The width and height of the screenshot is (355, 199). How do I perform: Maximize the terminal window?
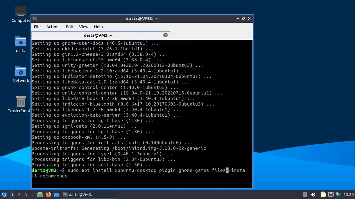(244, 19)
